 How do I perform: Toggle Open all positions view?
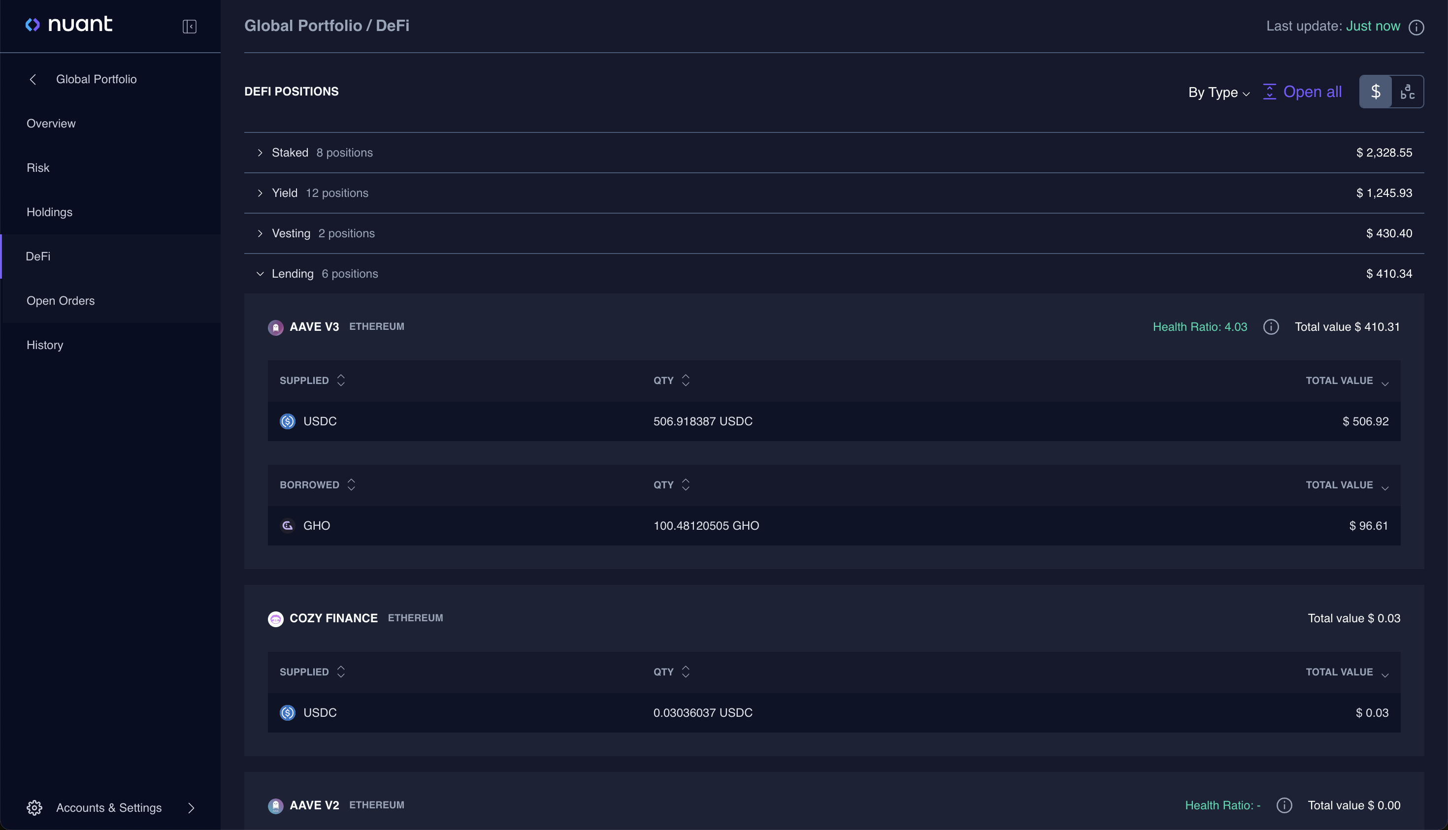(x=1303, y=91)
